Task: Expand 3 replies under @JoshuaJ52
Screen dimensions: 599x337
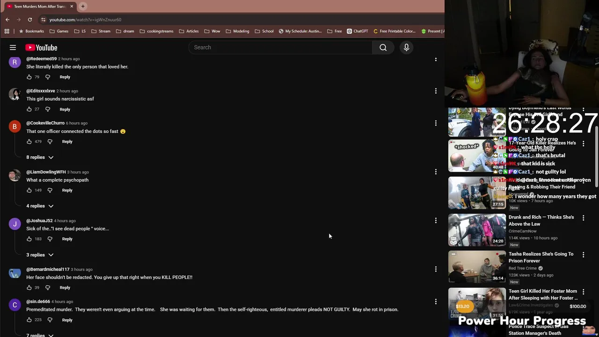Action: click(x=40, y=255)
